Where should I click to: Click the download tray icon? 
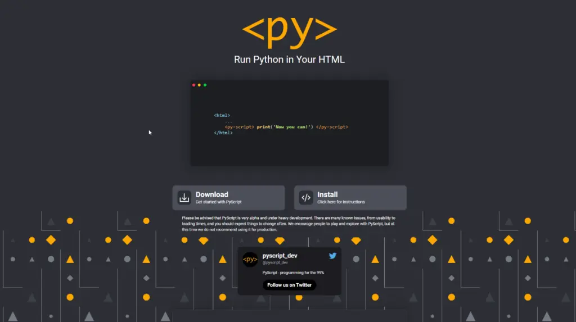(x=184, y=198)
